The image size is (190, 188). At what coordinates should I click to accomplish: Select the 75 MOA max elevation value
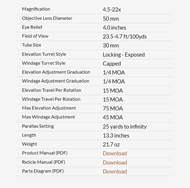coord(113,109)
